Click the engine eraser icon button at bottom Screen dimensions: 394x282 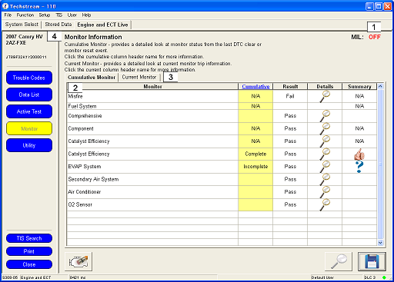click(x=78, y=261)
